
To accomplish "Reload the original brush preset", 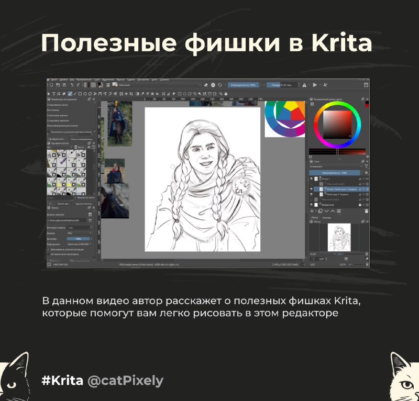I will pyautogui.click(x=220, y=85).
